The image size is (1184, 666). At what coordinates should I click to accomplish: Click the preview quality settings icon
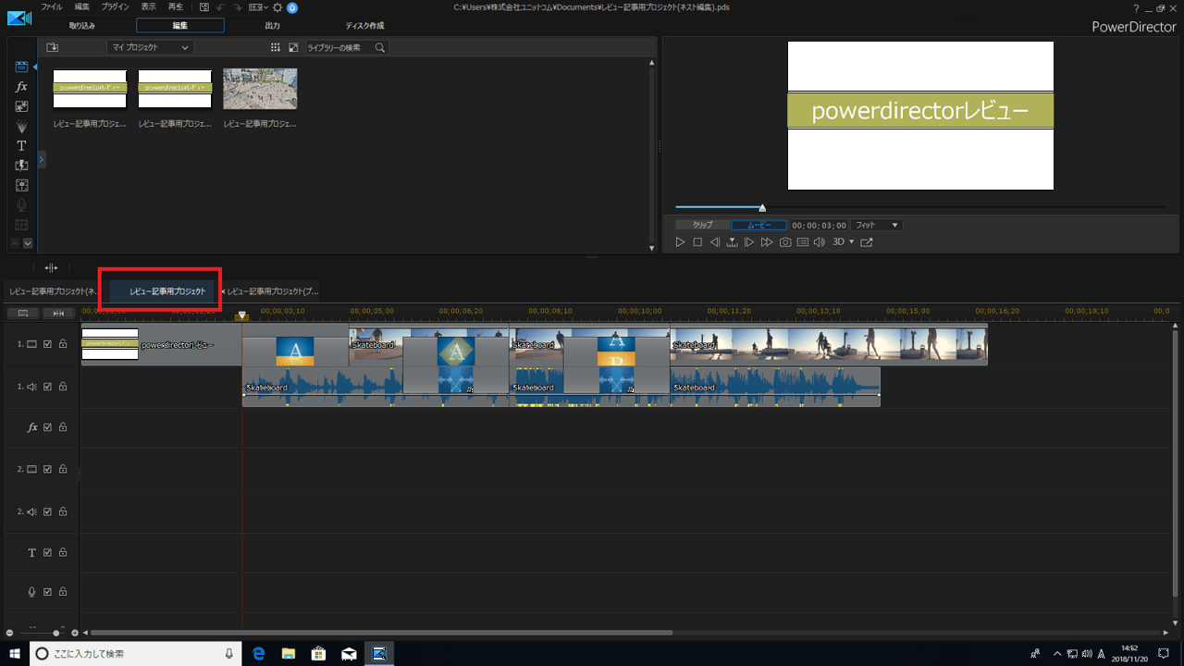coord(803,241)
